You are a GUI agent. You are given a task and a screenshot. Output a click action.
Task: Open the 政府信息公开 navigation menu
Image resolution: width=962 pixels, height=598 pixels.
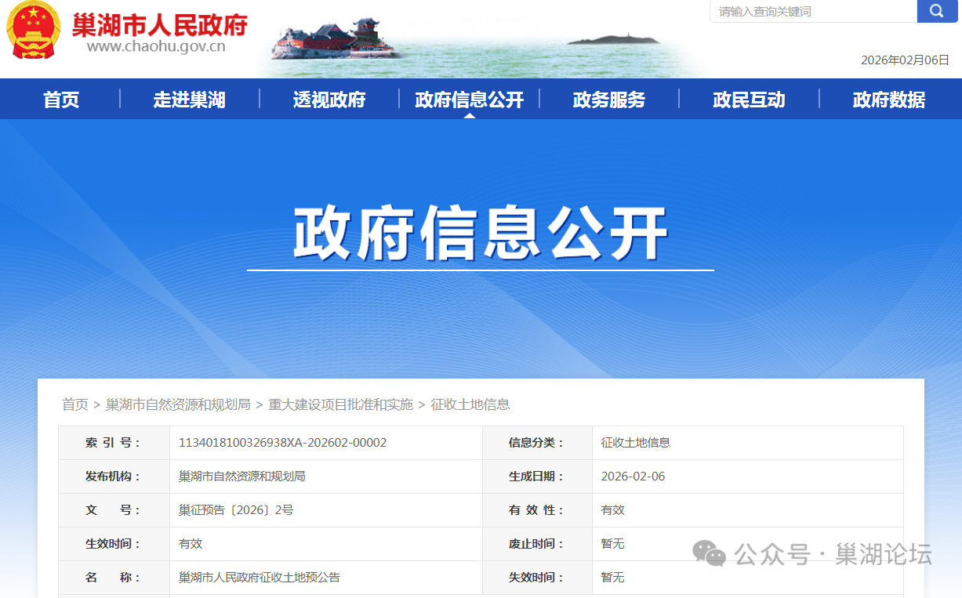[468, 99]
